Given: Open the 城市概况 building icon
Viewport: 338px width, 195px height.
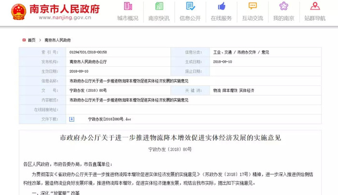Looking at the screenshot, I should 128,6.
